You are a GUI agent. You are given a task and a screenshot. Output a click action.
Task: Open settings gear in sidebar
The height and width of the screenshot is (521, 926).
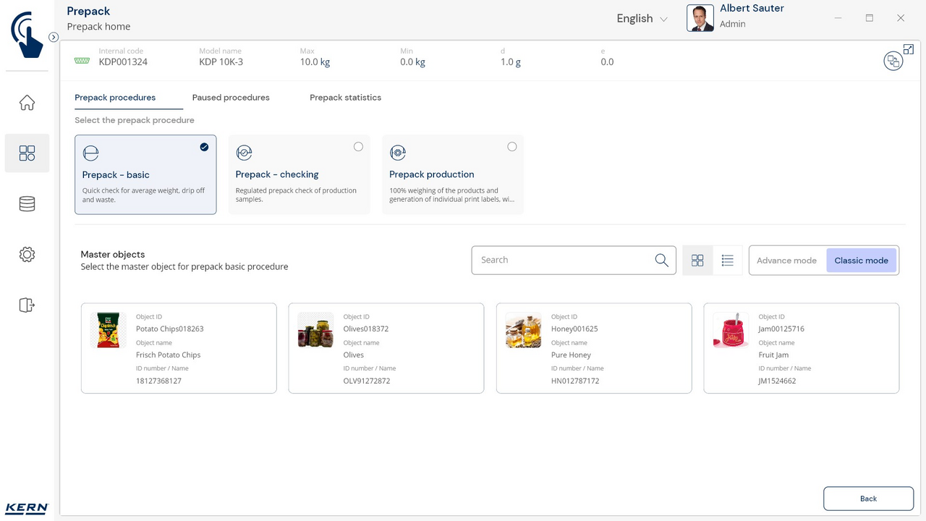[27, 255]
